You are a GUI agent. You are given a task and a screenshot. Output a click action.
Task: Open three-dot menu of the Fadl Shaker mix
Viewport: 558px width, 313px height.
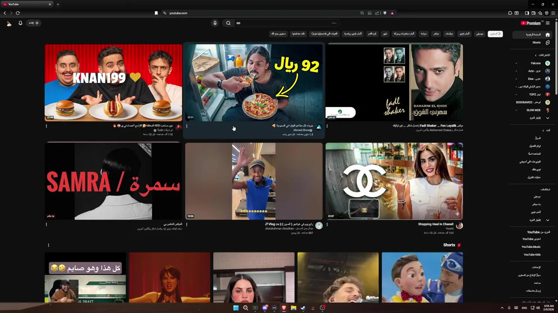click(327, 126)
